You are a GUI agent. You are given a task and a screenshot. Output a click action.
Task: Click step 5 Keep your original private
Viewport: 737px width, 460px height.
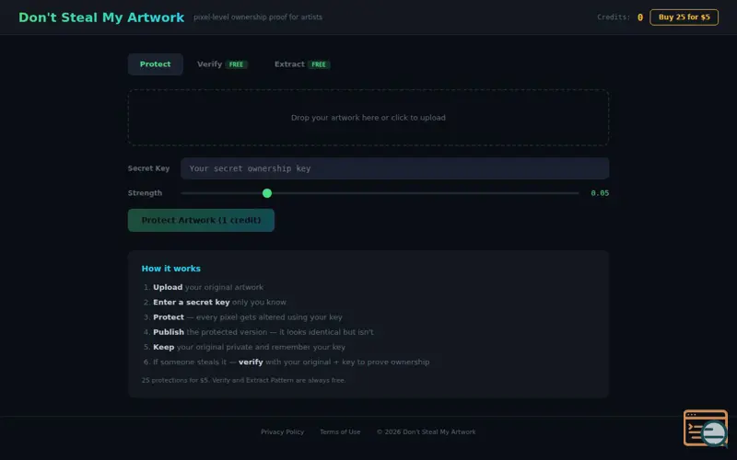249,348
